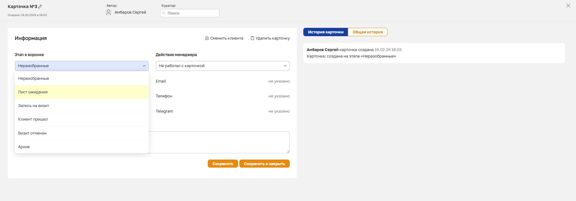Click the pencil icon beside Карточка №3
The image size is (576, 201).
pyautogui.click(x=40, y=6)
